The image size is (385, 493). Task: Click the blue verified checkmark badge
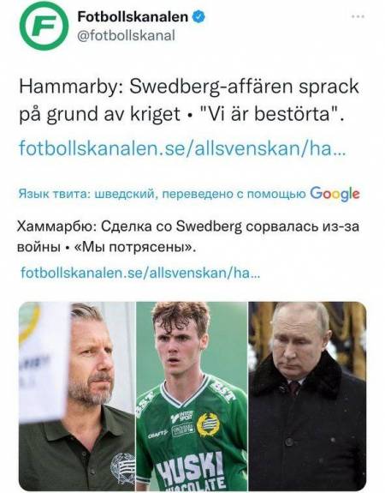click(x=198, y=16)
